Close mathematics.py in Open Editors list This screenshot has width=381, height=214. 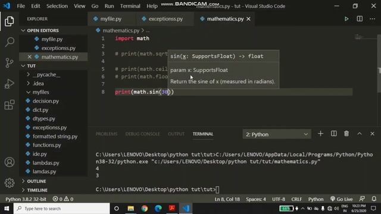[x=29, y=57]
